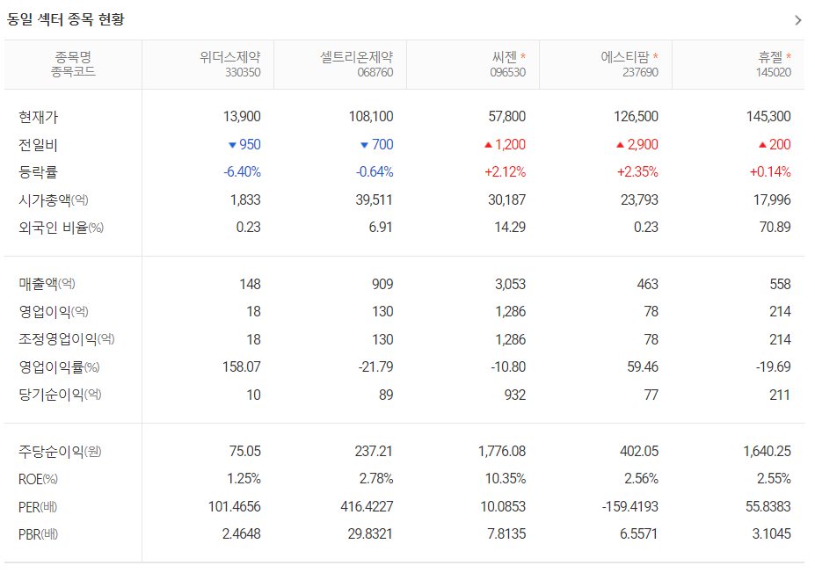Image resolution: width=815 pixels, height=573 pixels.
Task: Click the red asterisk next to 휴젤
Action: point(789,55)
